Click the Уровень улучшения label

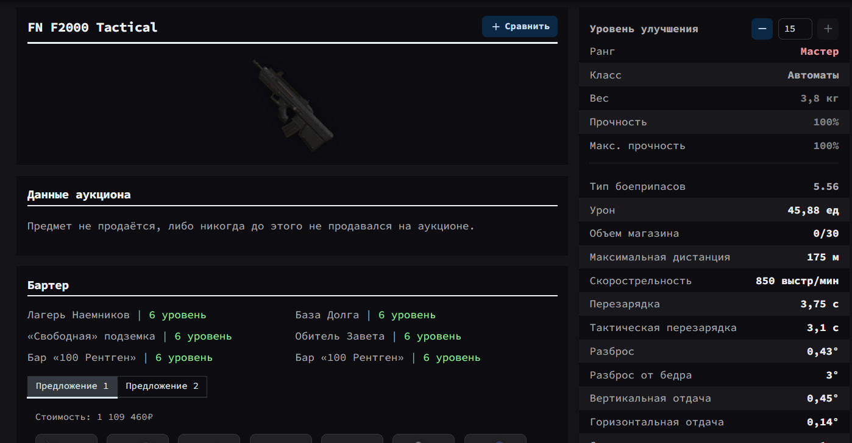[644, 29]
